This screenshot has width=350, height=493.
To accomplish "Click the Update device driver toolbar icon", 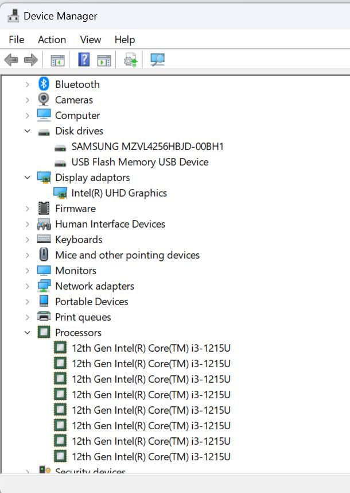I will (131, 60).
